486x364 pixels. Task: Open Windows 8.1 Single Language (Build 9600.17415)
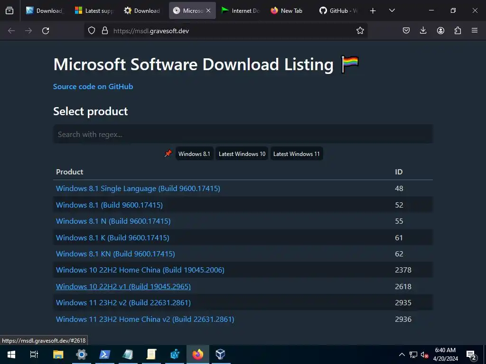coord(138,189)
